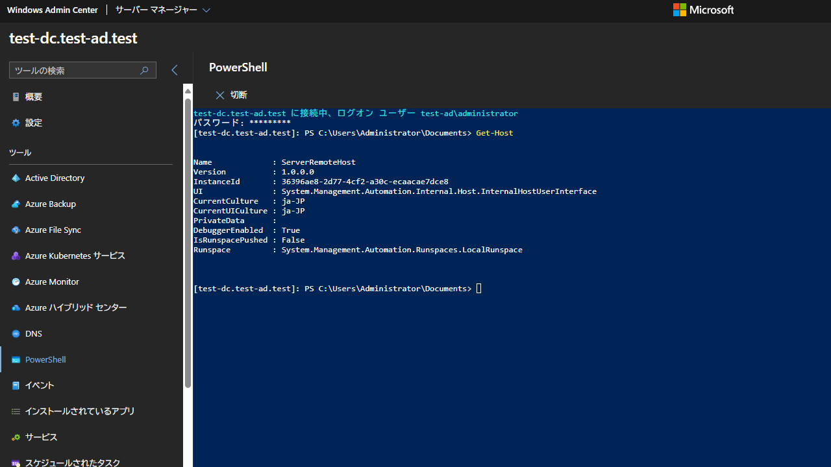831x467 pixels.
Task: Click the Azure Monitor gauge icon
Action: coord(16,281)
